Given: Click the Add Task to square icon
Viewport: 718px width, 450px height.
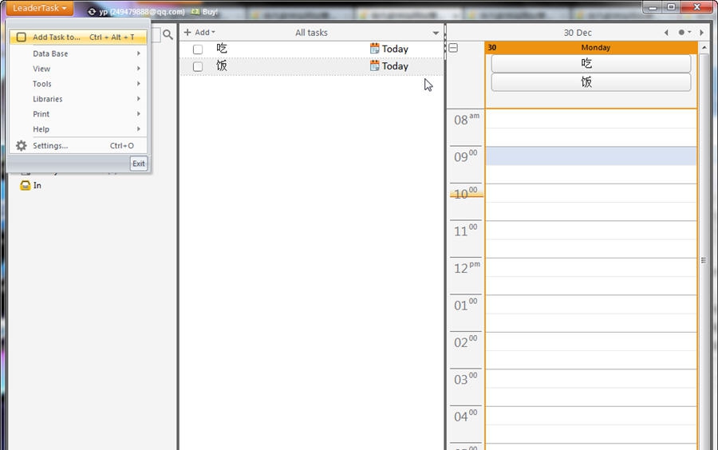Looking at the screenshot, I should coord(21,37).
